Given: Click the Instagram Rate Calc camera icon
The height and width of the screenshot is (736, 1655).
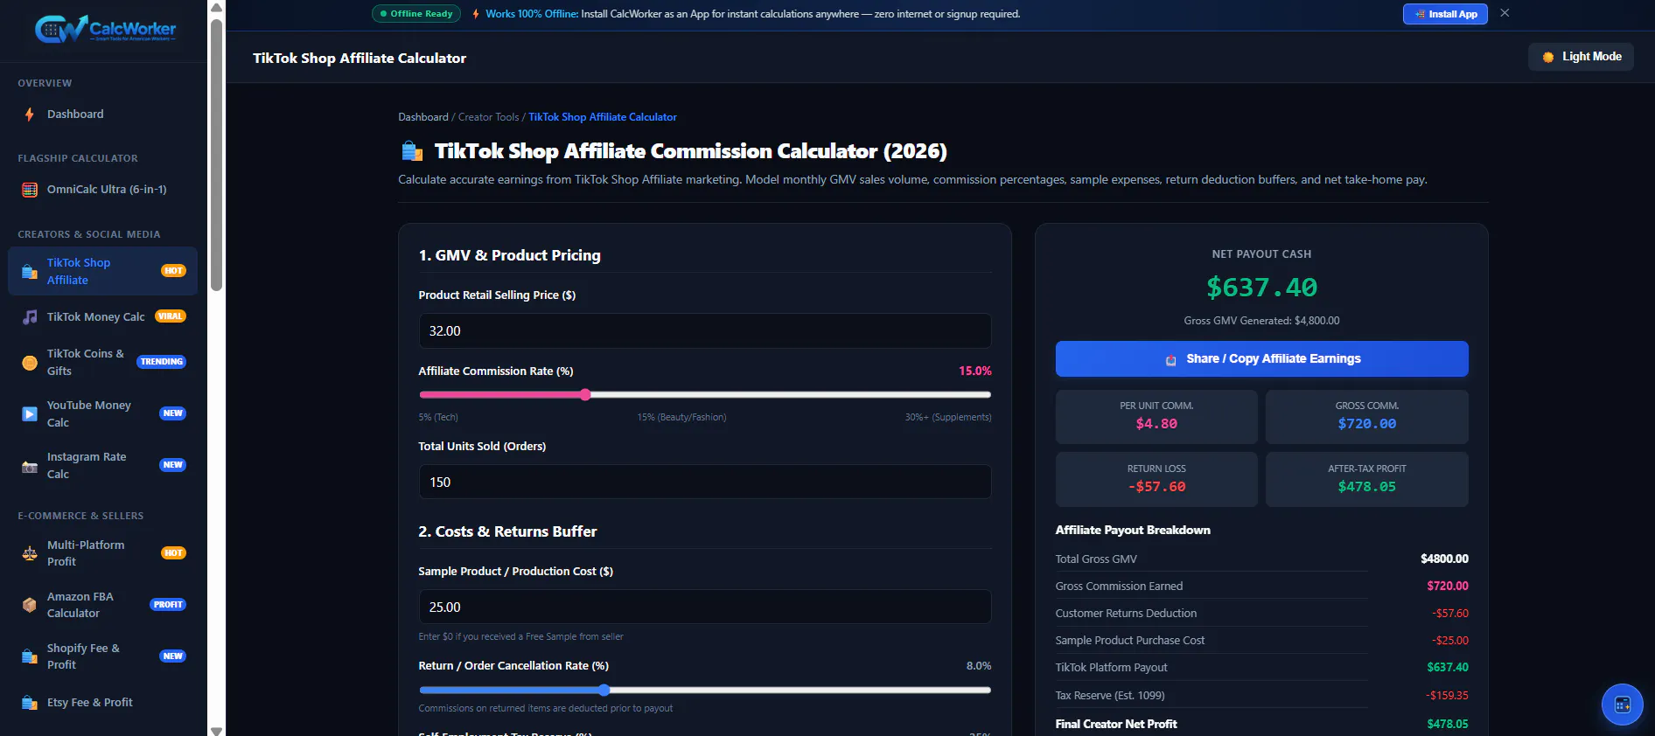Looking at the screenshot, I should 30,466.
